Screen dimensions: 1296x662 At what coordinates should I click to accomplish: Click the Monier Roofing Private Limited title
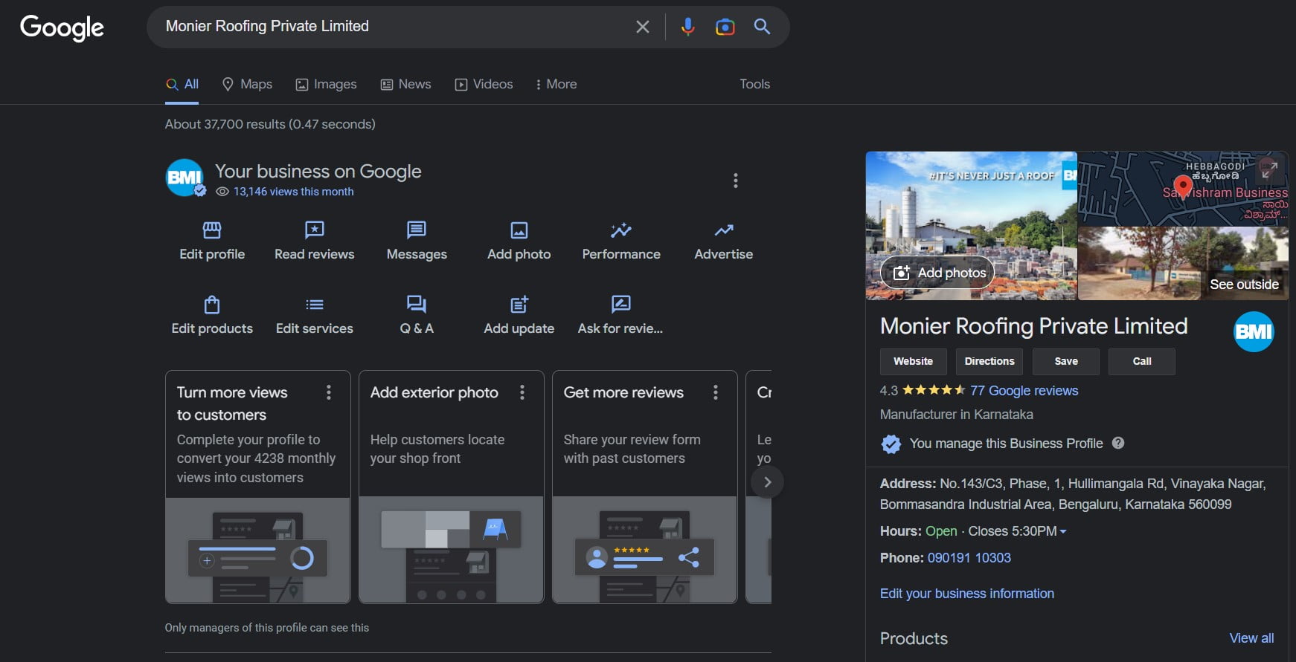(1034, 326)
